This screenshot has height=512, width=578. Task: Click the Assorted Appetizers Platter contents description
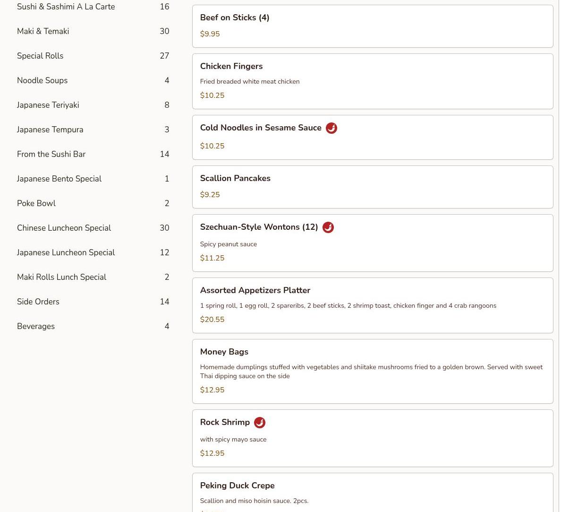pyautogui.click(x=348, y=305)
